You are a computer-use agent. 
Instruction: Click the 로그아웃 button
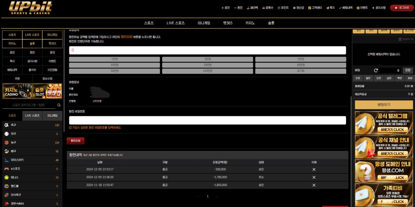(x=402, y=8)
